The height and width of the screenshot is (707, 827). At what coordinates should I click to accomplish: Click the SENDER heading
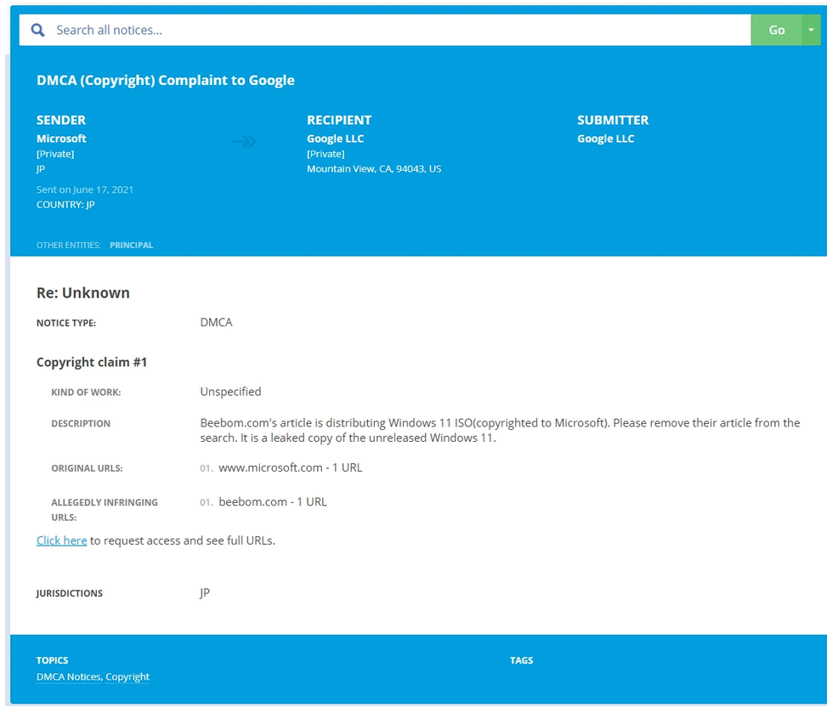pyautogui.click(x=61, y=120)
